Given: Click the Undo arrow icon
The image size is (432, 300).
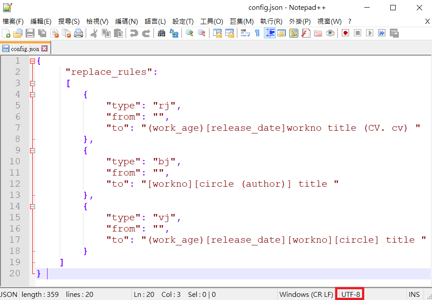Looking at the screenshot, I should click(x=133, y=33).
